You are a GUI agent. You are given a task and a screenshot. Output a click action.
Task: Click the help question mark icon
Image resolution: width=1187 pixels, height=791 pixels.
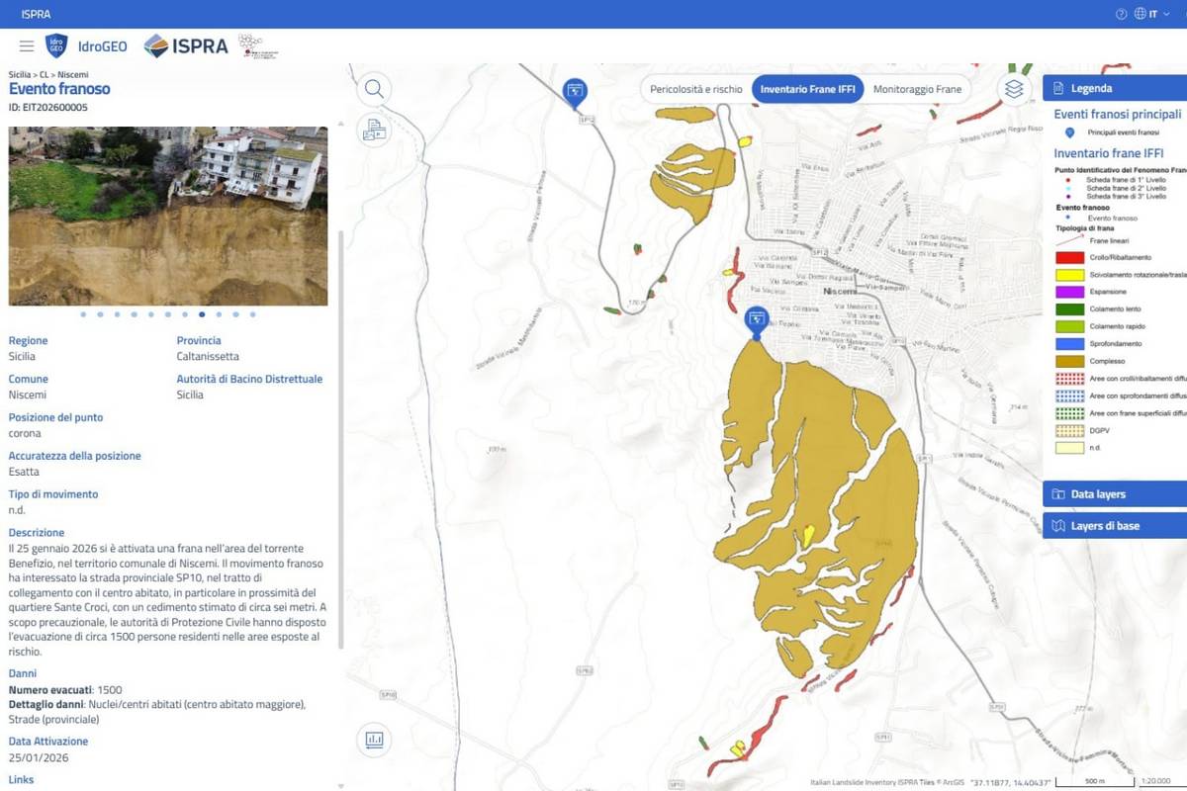tap(1121, 14)
